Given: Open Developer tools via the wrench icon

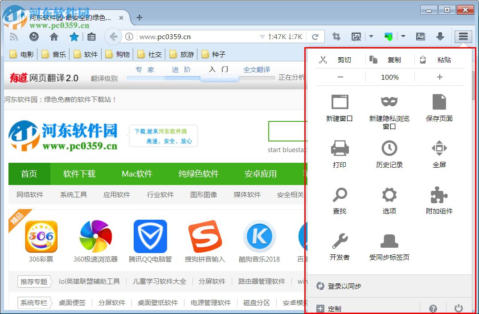Looking at the screenshot, I should [x=340, y=241].
